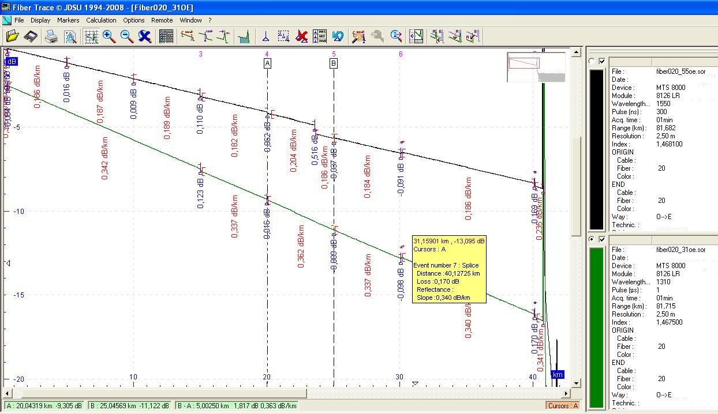Viewport: 718px width, 414px height.
Task: Click the single marker placement icon
Action: click(265, 36)
